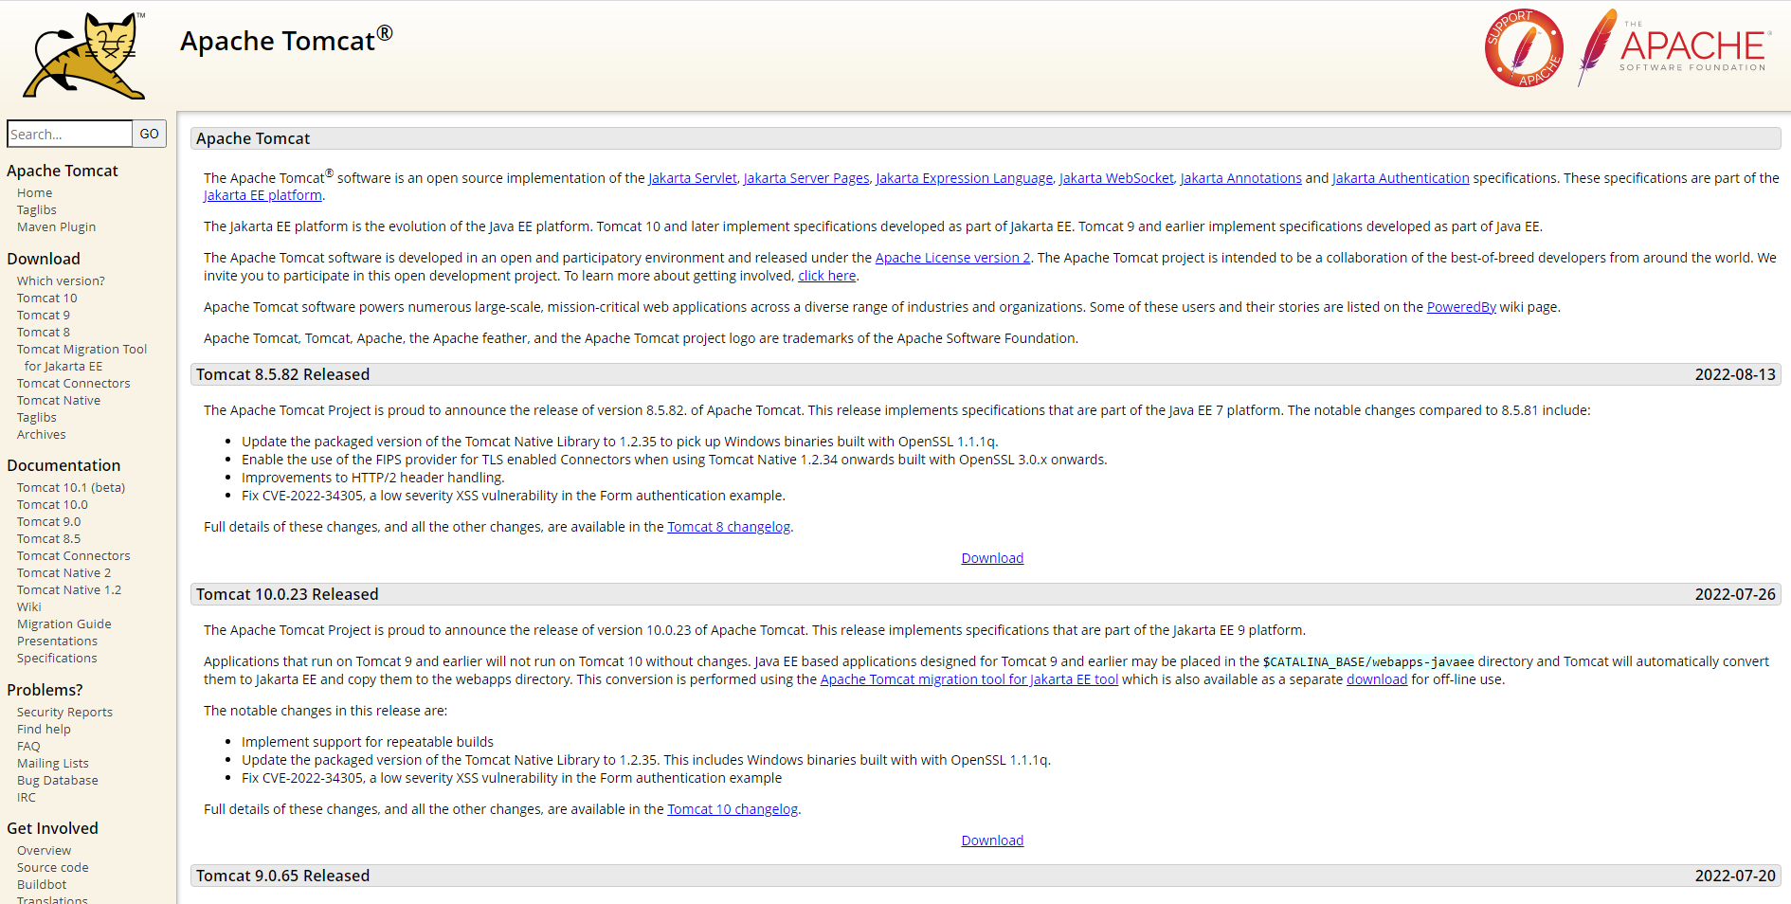The width and height of the screenshot is (1791, 904).
Task: Open Tomcat 10.0 documentation
Action: point(52,504)
